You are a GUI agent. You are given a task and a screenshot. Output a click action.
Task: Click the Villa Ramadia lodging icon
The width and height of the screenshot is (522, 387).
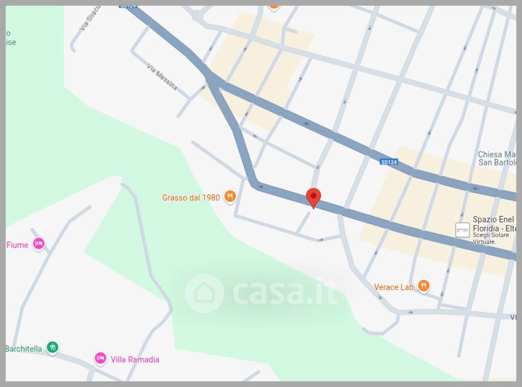click(100, 358)
